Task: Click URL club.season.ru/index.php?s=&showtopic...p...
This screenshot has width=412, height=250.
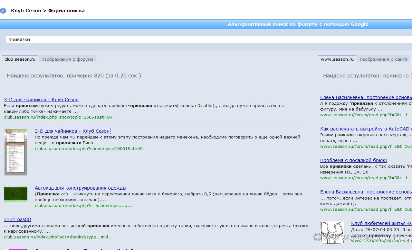Action: coord(83,206)
